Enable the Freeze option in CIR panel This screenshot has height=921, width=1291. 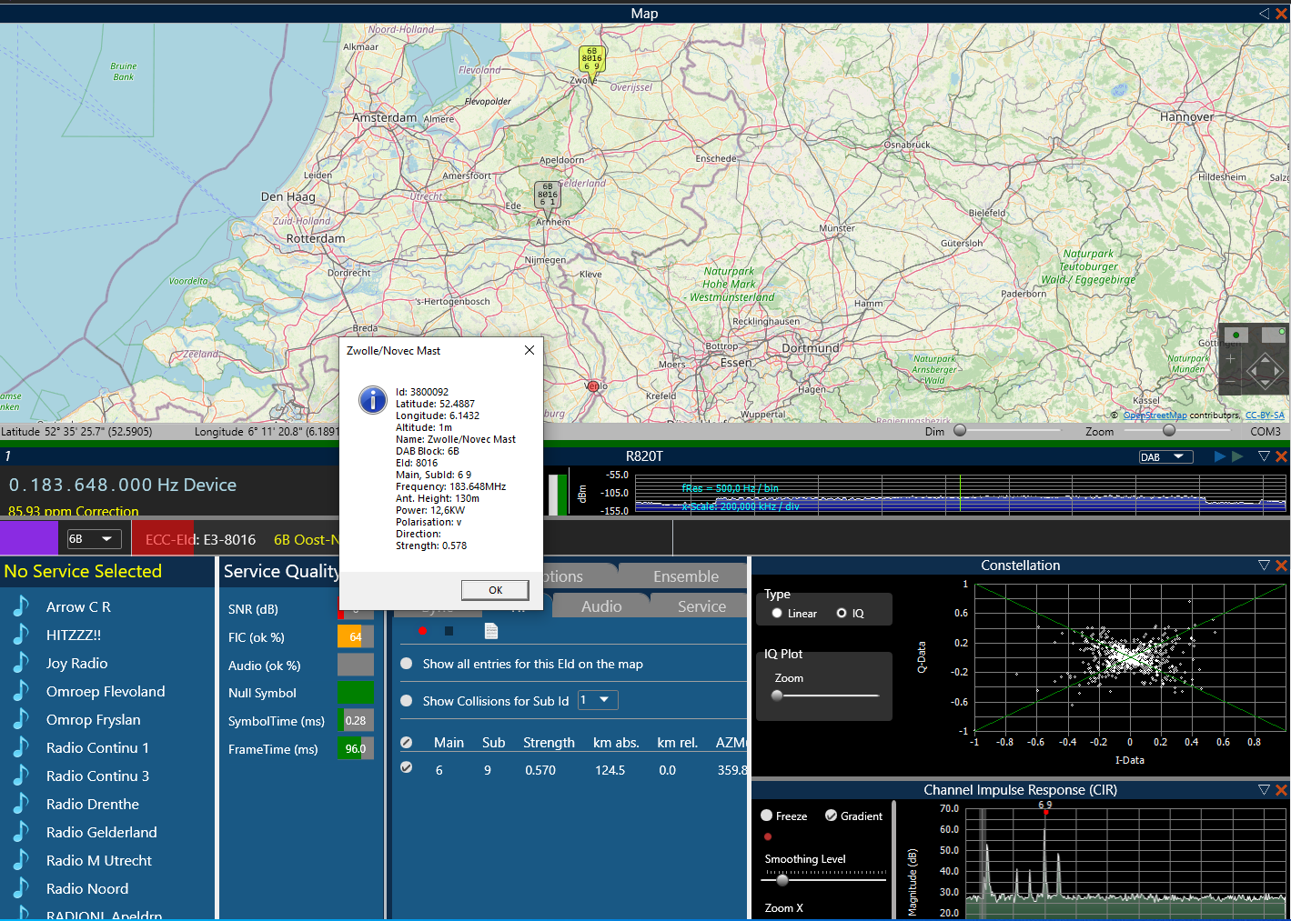(767, 816)
